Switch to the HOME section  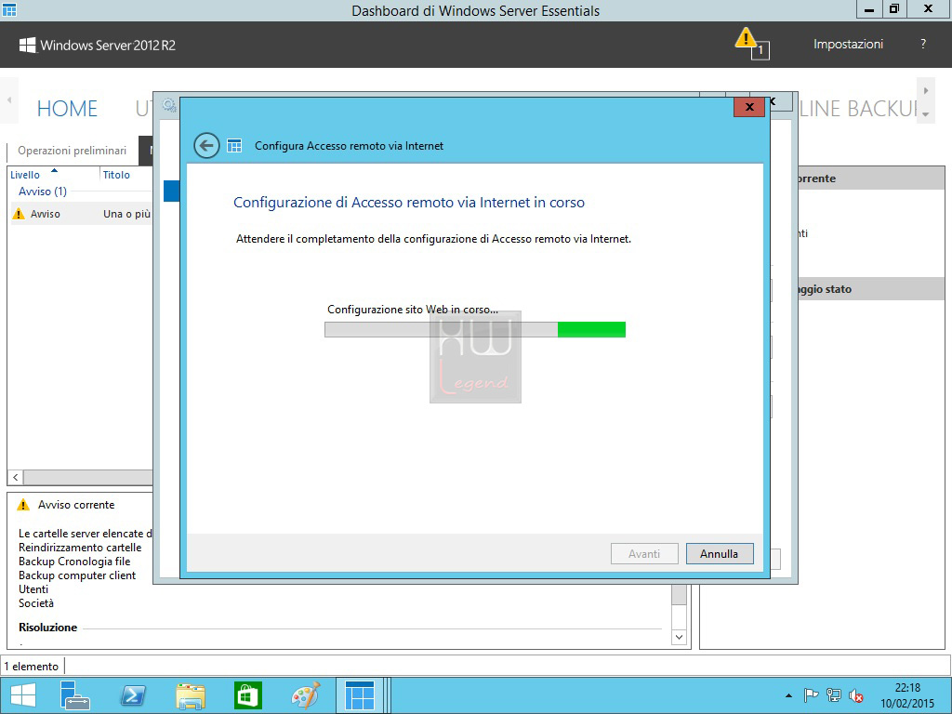tap(67, 109)
